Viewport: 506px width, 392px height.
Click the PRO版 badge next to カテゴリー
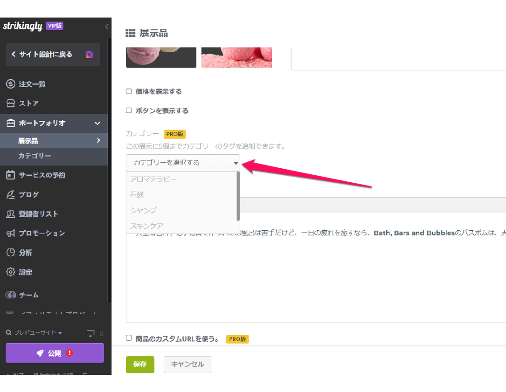174,134
